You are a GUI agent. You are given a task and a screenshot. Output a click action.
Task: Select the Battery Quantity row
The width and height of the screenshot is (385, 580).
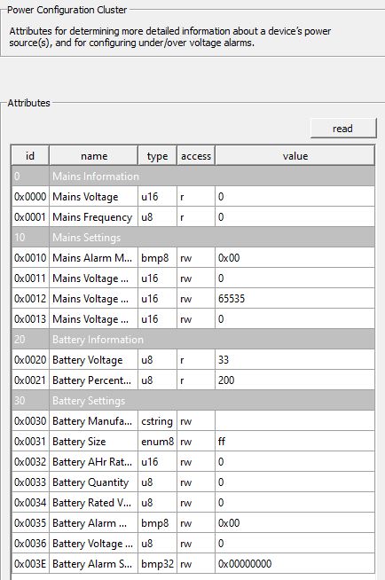(x=193, y=482)
